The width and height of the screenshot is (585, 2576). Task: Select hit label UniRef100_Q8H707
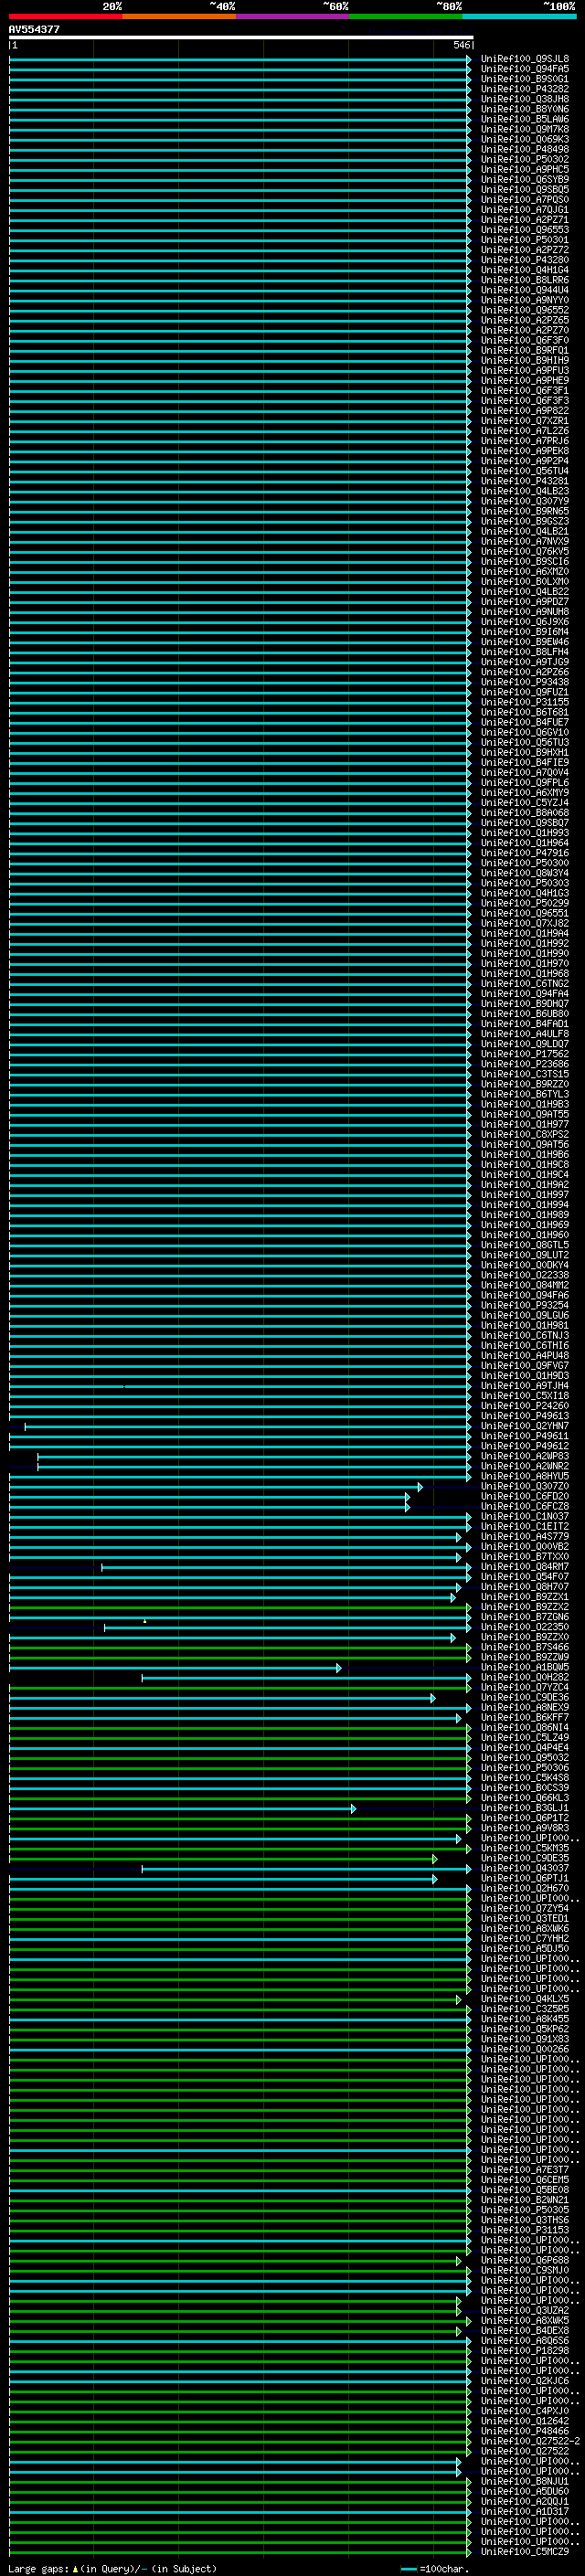click(x=525, y=1586)
